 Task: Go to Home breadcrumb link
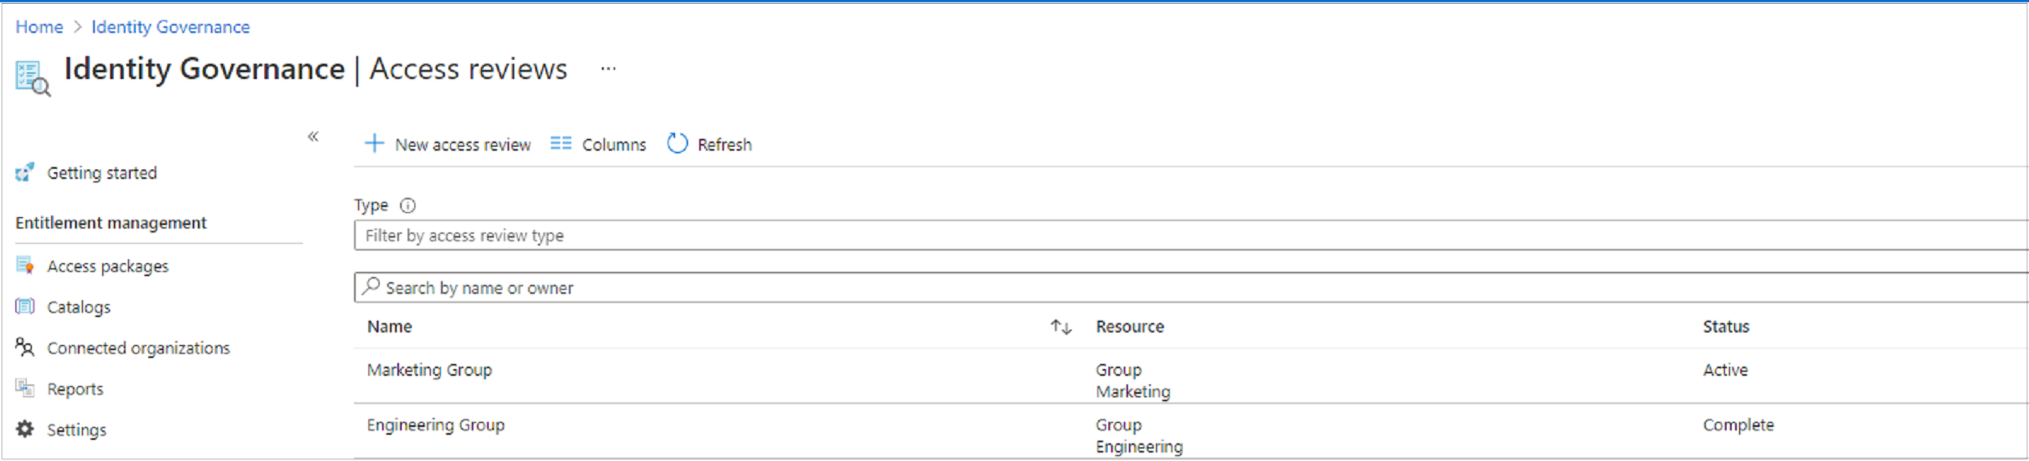pyautogui.click(x=39, y=27)
